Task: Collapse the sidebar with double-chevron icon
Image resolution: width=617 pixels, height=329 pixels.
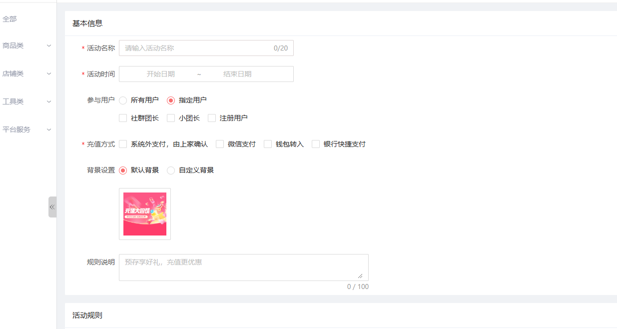Action: click(52, 207)
